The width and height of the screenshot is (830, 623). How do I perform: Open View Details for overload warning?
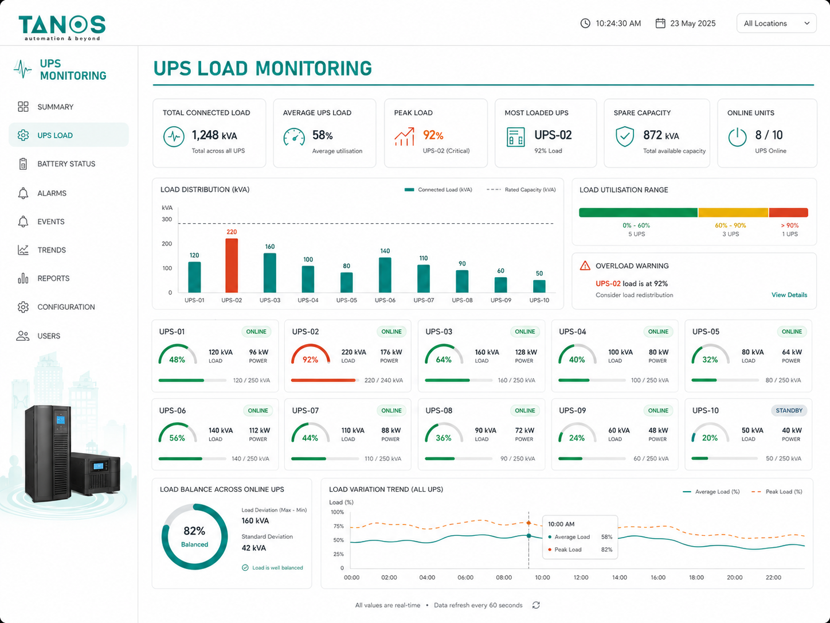click(x=789, y=295)
